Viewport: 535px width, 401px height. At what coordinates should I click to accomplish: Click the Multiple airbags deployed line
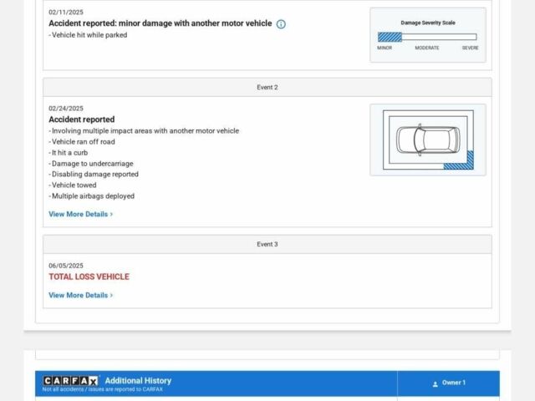(92, 196)
